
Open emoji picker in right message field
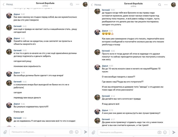click(x=165, y=132)
